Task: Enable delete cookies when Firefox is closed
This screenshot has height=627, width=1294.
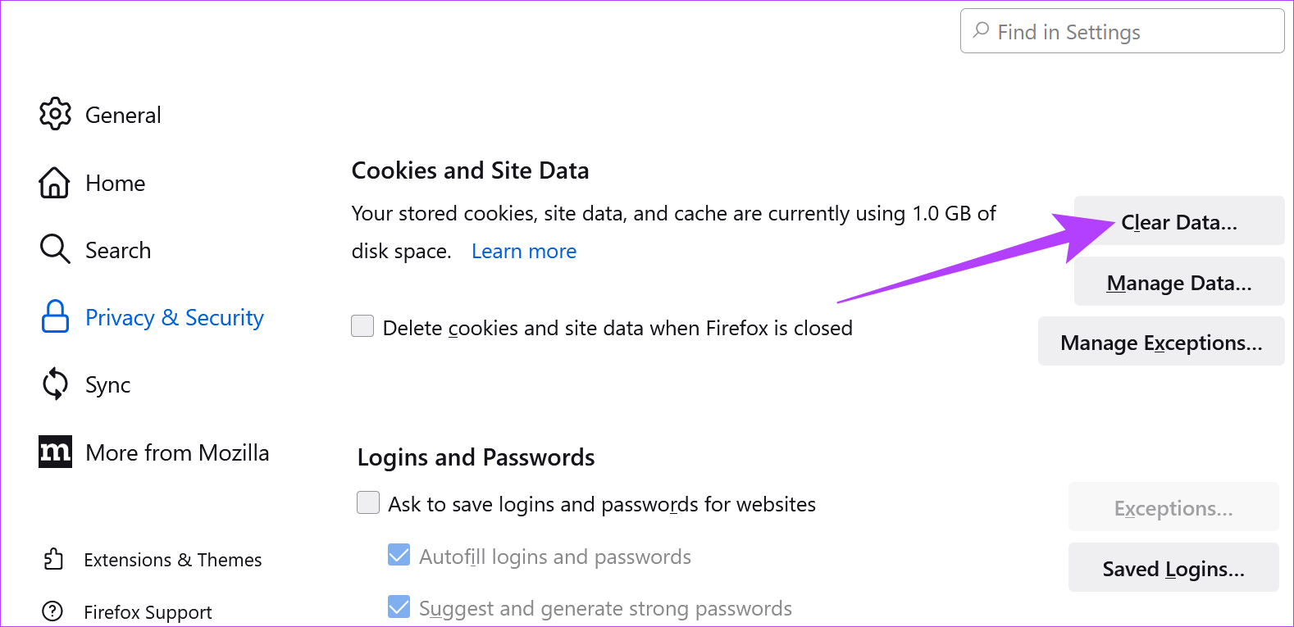Action: [x=362, y=326]
